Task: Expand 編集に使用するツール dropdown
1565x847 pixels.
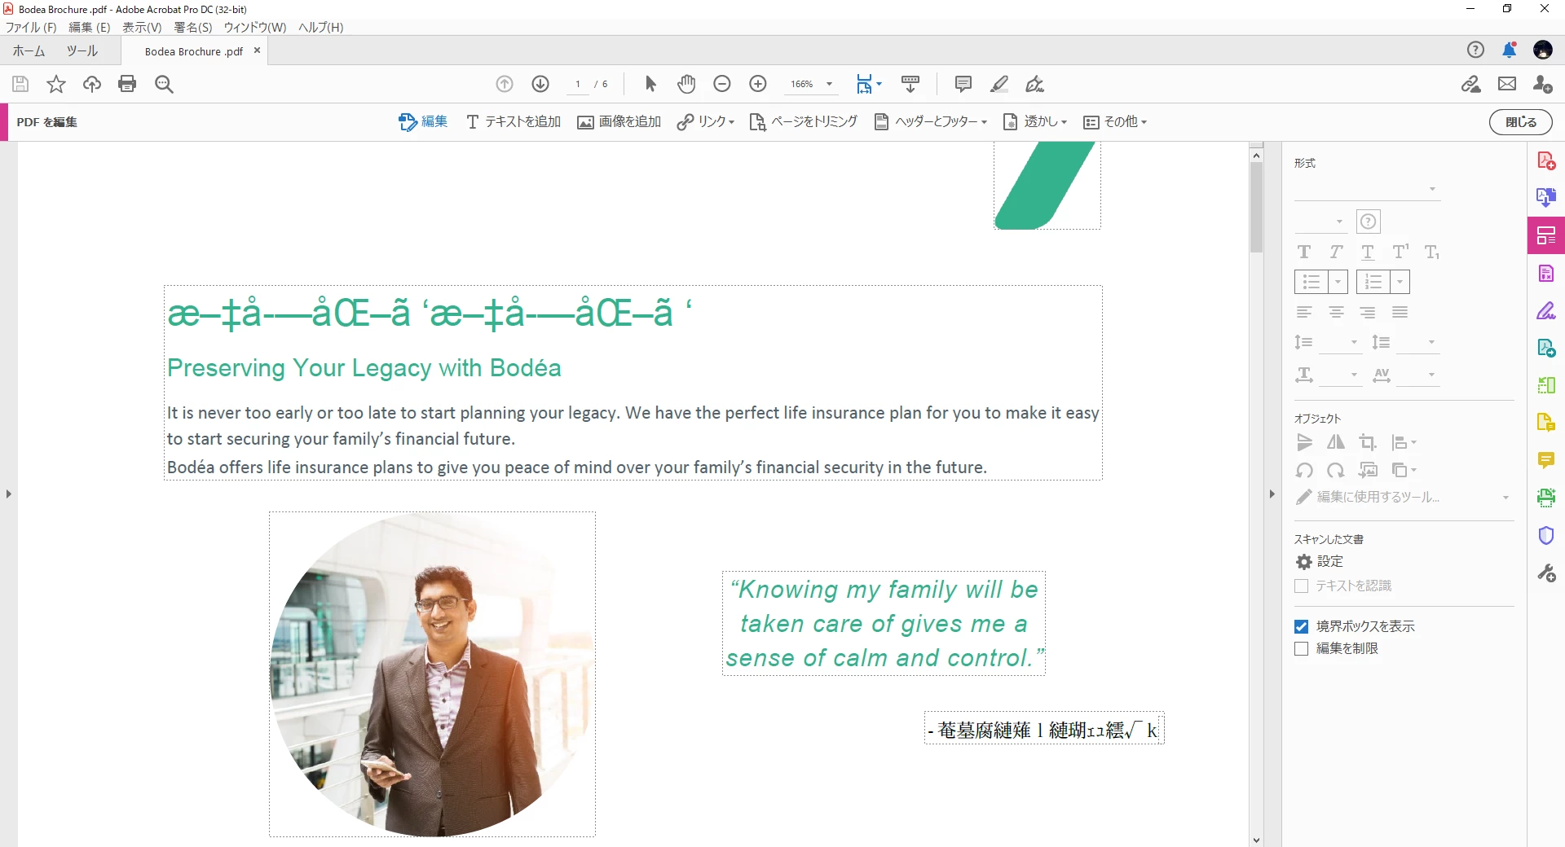Action: 1505,497
